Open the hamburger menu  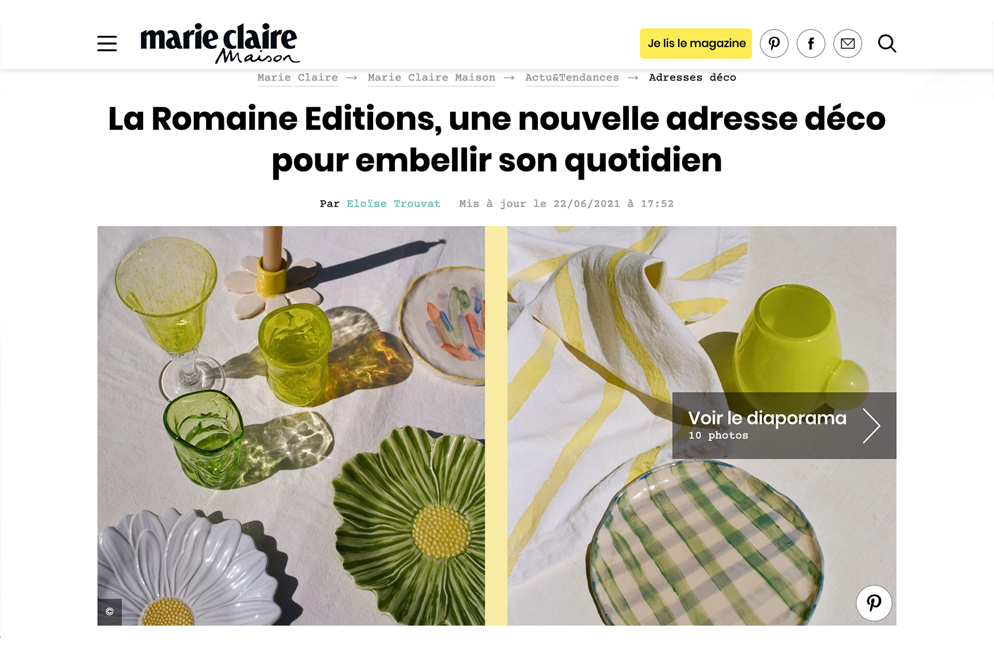[107, 44]
